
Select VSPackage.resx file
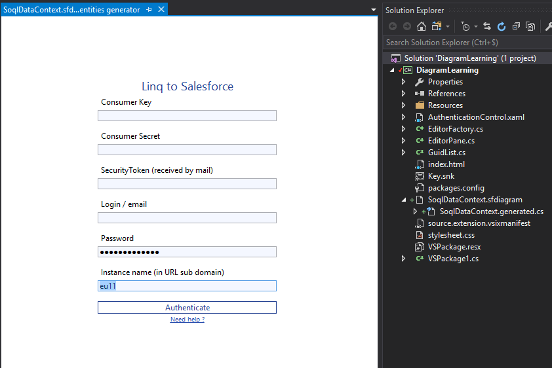point(454,247)
